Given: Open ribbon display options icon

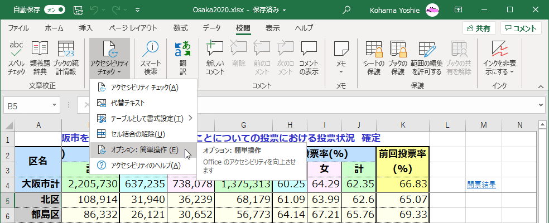Looking at the screenshot, I should (x=458, y=10).
